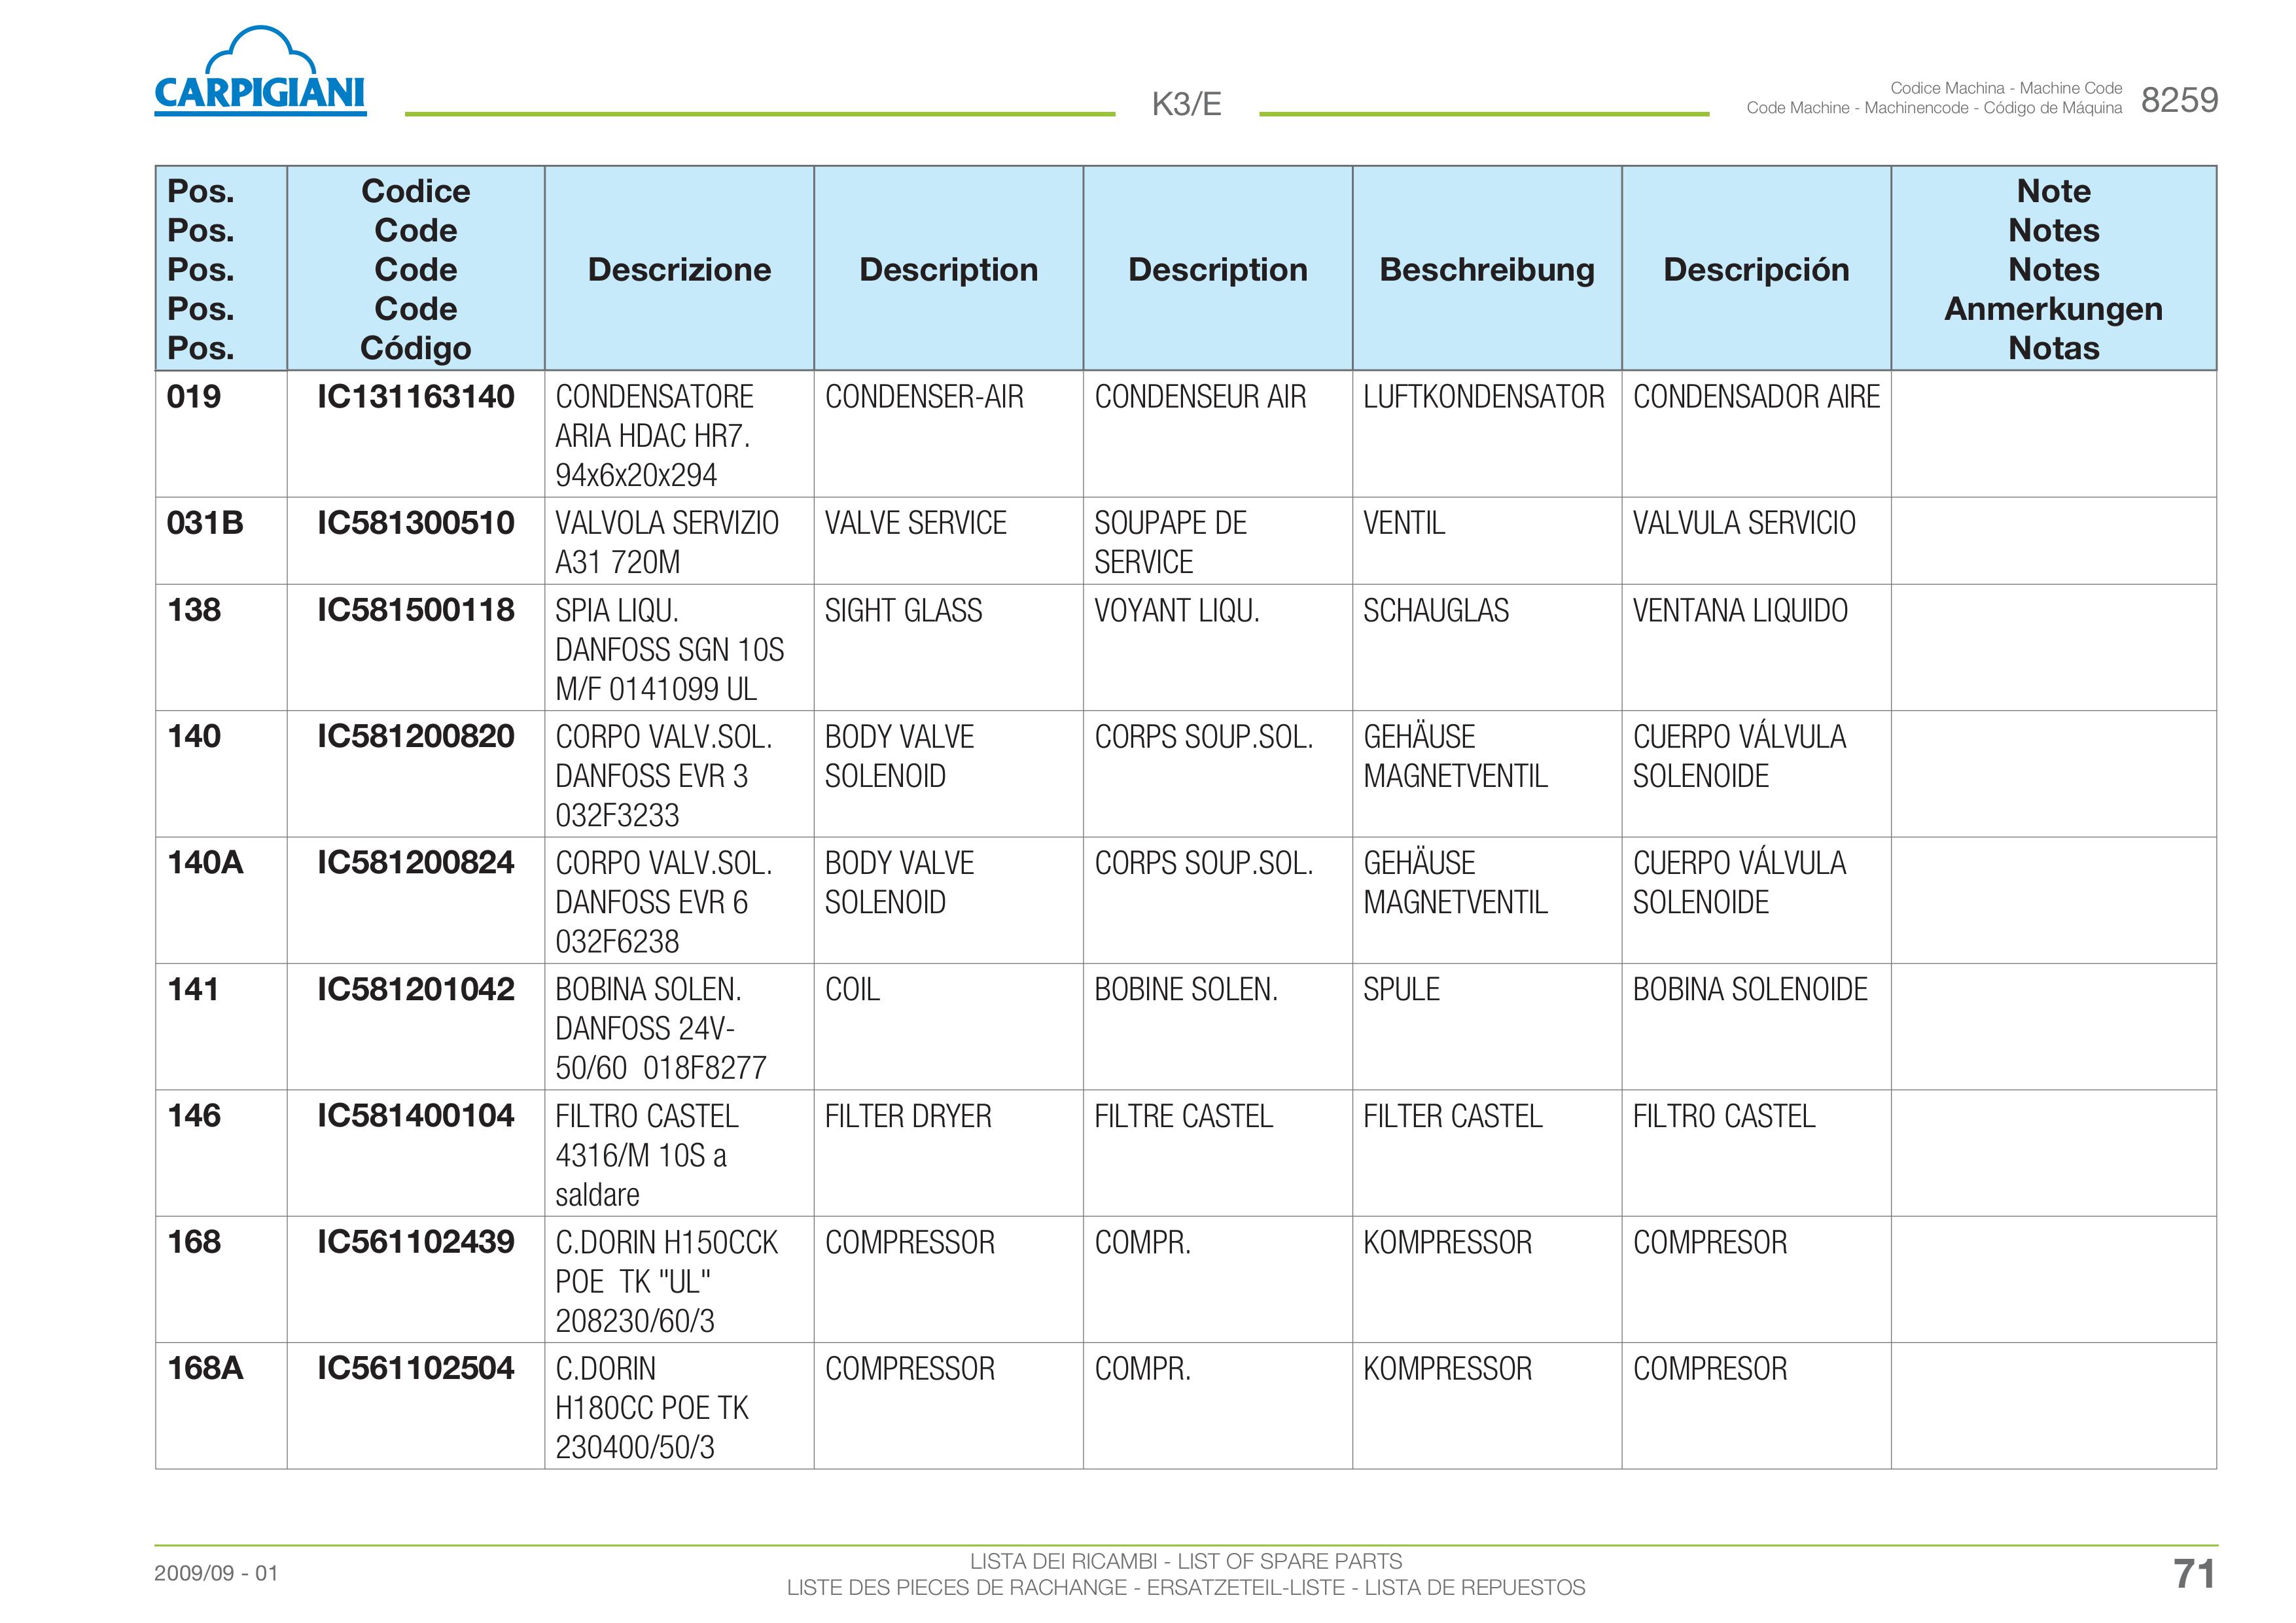Viewport: 2296px width, 1623px height.
Task: Click the 2009/09 - 01 revision date
Action: pos(216,1573)
